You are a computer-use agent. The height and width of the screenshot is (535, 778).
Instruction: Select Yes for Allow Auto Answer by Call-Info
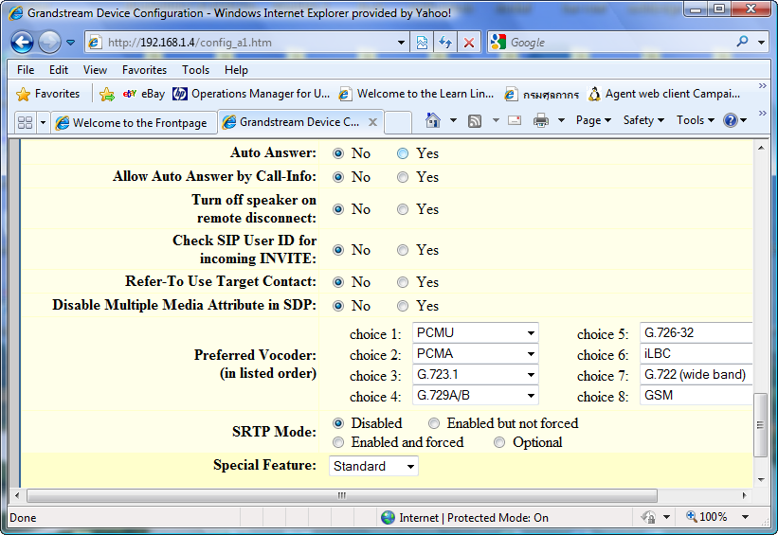[403, 177]
